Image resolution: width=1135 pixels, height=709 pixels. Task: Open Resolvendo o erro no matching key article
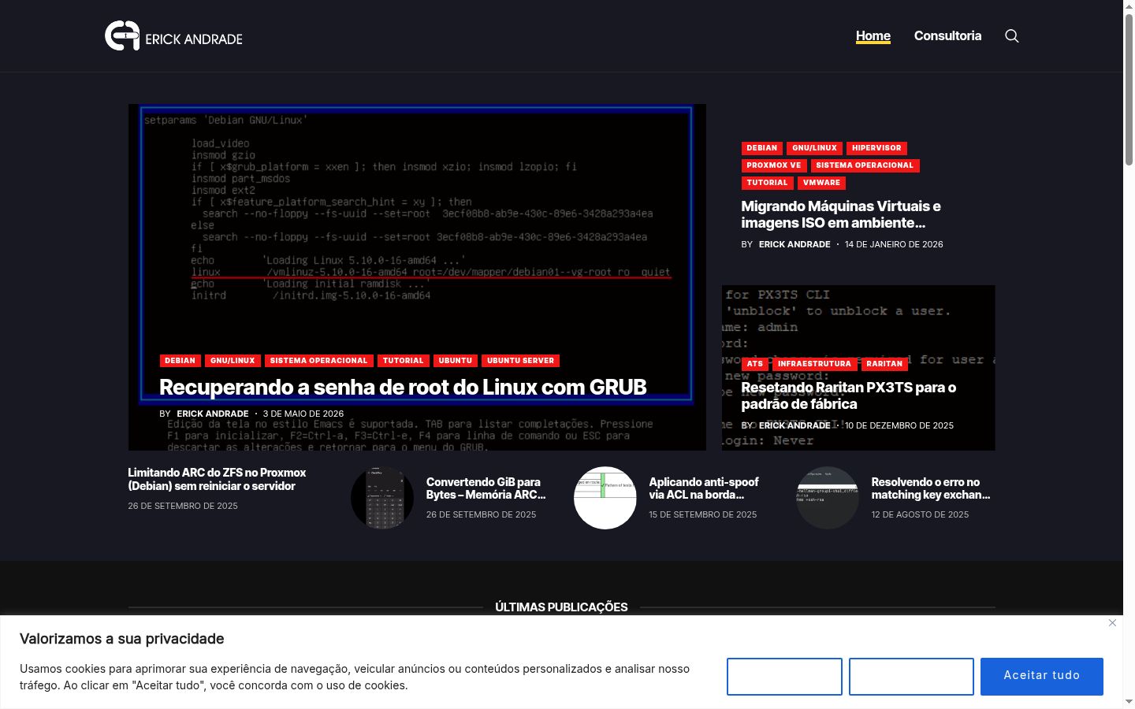(931, 488)
